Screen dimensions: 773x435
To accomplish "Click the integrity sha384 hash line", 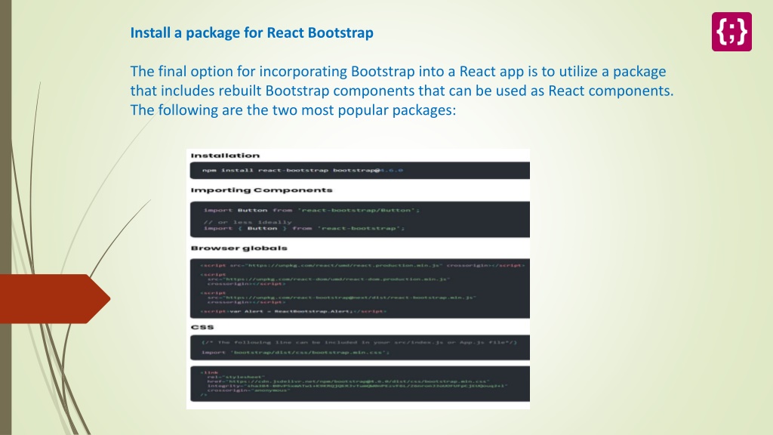I will tap(357, 386).
